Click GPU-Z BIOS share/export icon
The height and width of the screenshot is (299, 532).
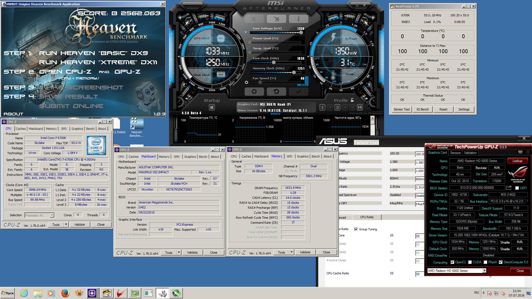click(509, 188)
